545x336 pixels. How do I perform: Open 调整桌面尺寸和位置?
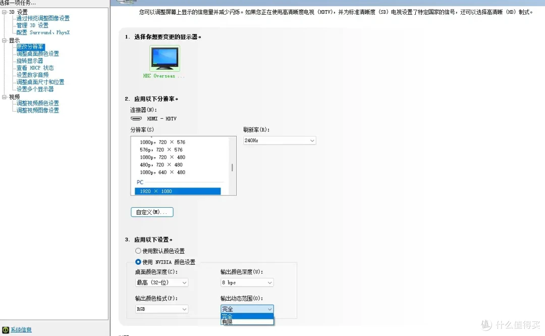[40, 82]
